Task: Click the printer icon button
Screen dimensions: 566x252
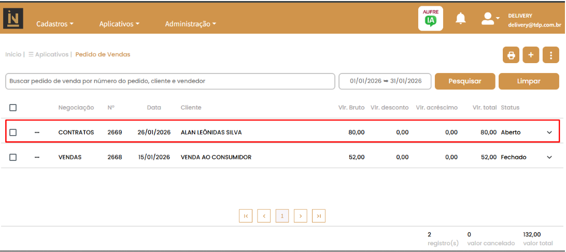Action: [511, 55]
